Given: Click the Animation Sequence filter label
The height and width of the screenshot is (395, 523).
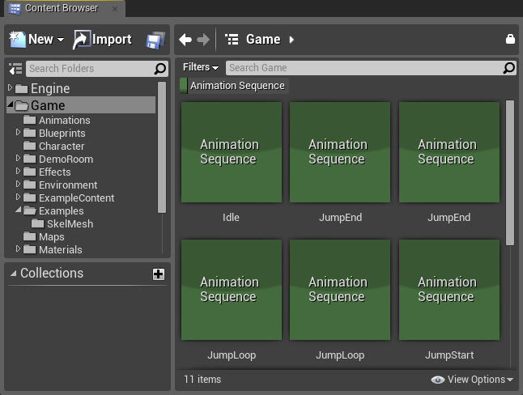Looking at the screenshot, I should [x=237, y=86].
